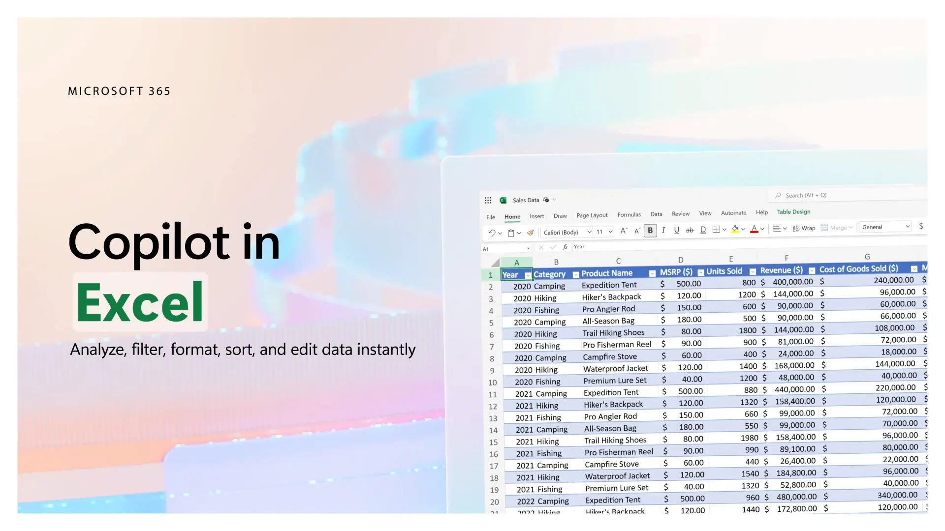
Task: Open the File menu
Action: pyautogui.click(x=491, y=217)
